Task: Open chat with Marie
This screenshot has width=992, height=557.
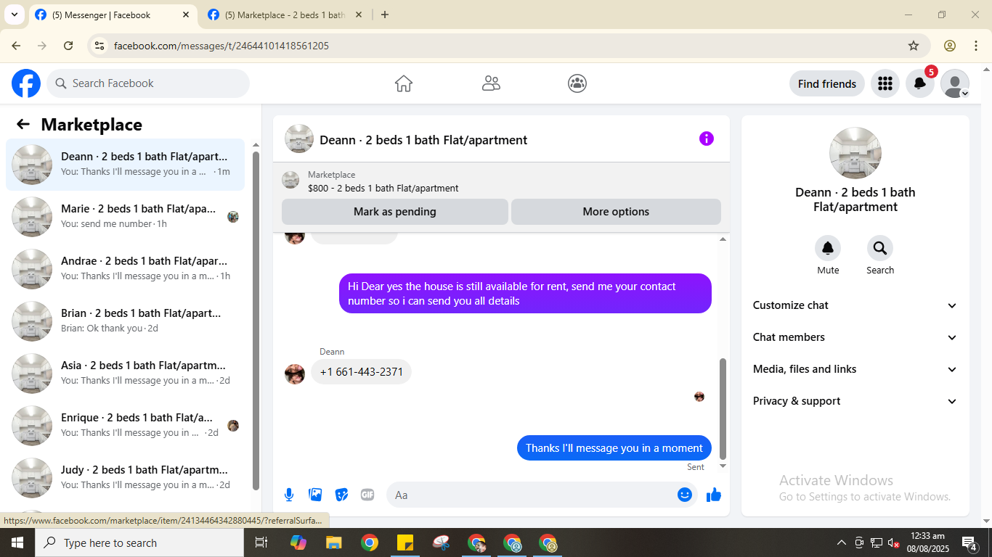Action: 126,216
